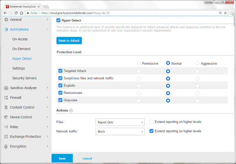
Task: Open the On-Access menu item
Action: coord(20,39)
